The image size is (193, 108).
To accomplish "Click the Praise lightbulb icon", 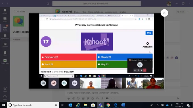I will click(102, 98).
